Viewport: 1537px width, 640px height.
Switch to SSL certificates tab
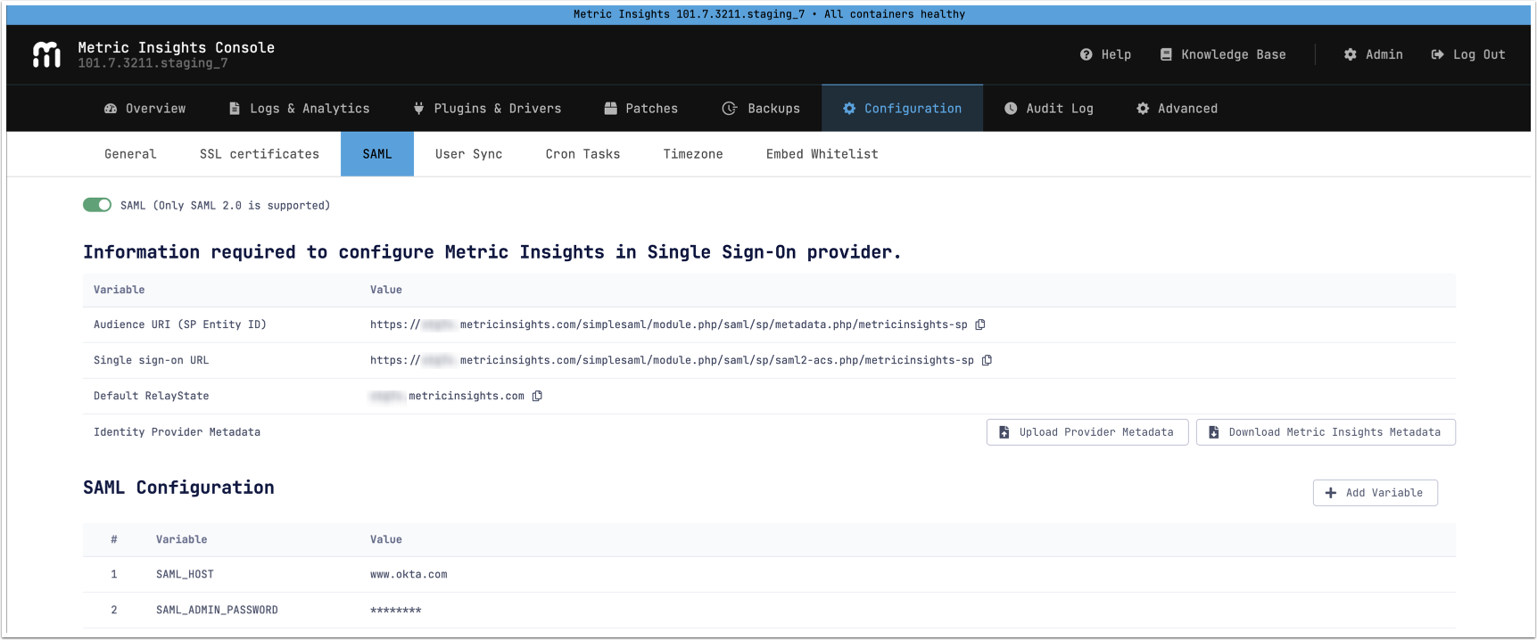coord(259,154)
